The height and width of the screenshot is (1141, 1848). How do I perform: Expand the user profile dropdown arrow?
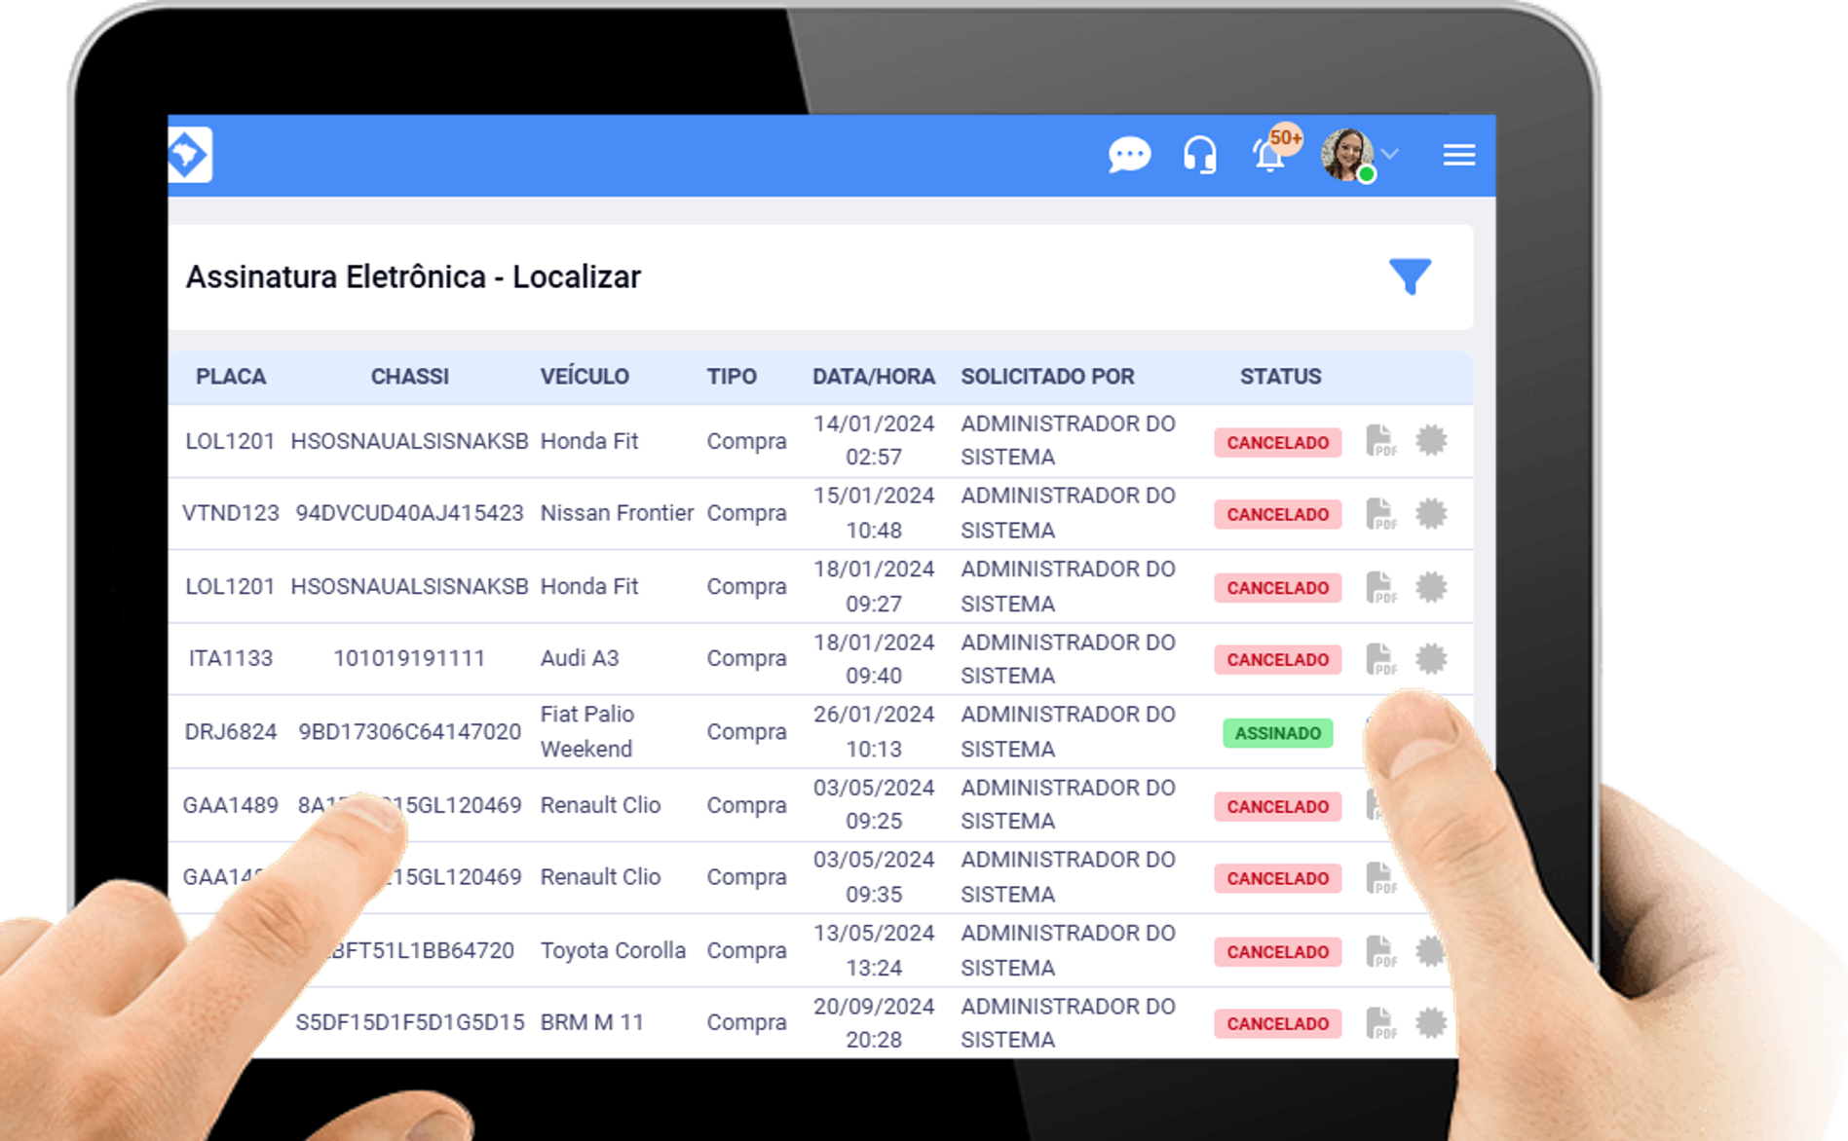tap(1391, 154)
